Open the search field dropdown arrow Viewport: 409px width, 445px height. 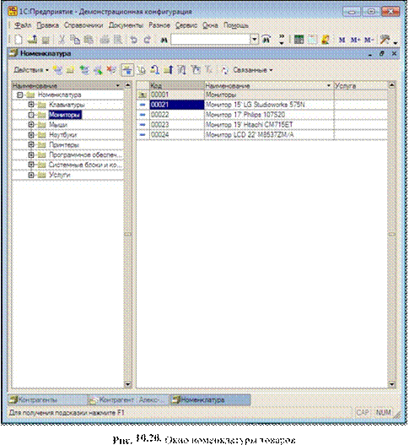254,39
